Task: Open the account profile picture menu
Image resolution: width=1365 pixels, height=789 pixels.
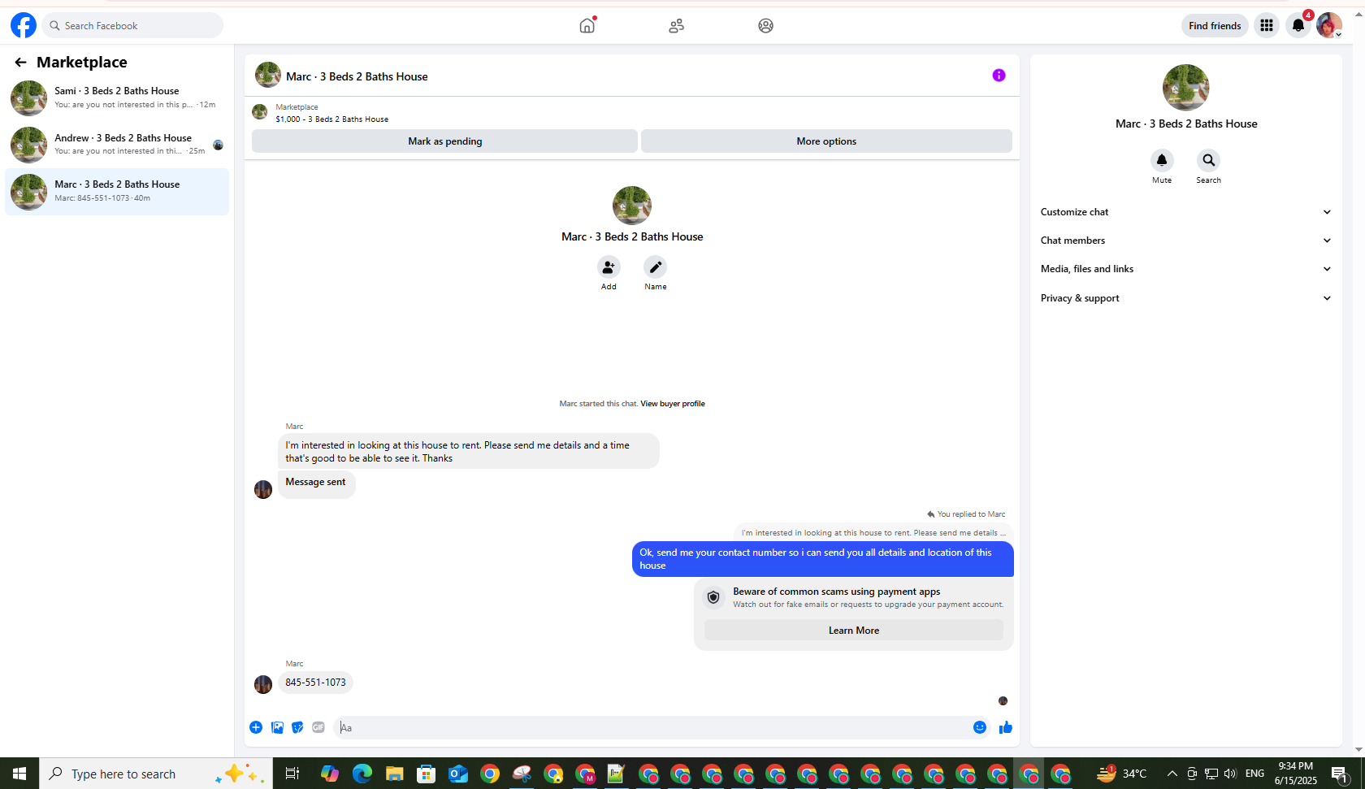Action: [1329, 25]
